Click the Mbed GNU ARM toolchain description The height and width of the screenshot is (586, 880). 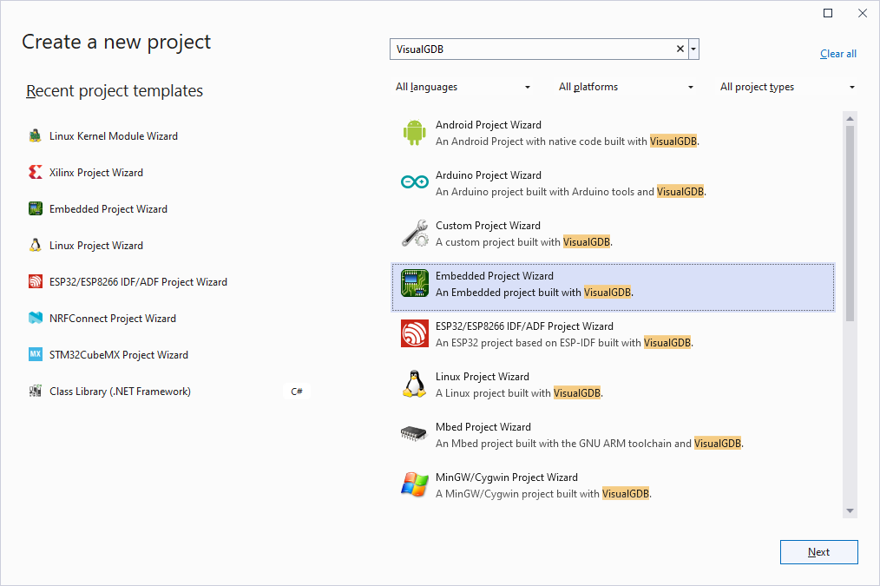(x=589, y=444)
